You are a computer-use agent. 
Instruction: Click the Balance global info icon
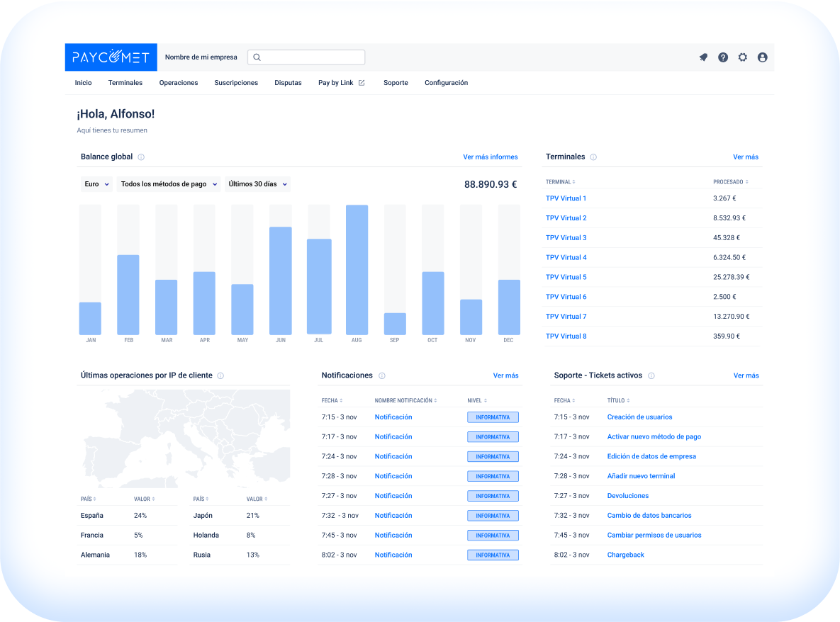(x=142, y=157)
